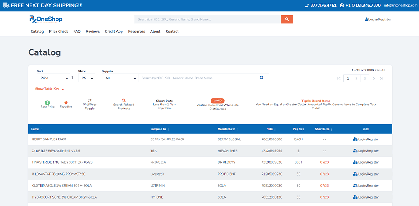Click the PPU/Price Toggle arrows icon
The image size is (419, 206).
point(89,100)
